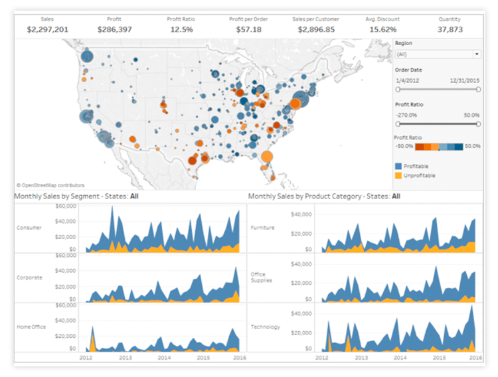Click the Profit Ratio slider left handle

[398, 123]
